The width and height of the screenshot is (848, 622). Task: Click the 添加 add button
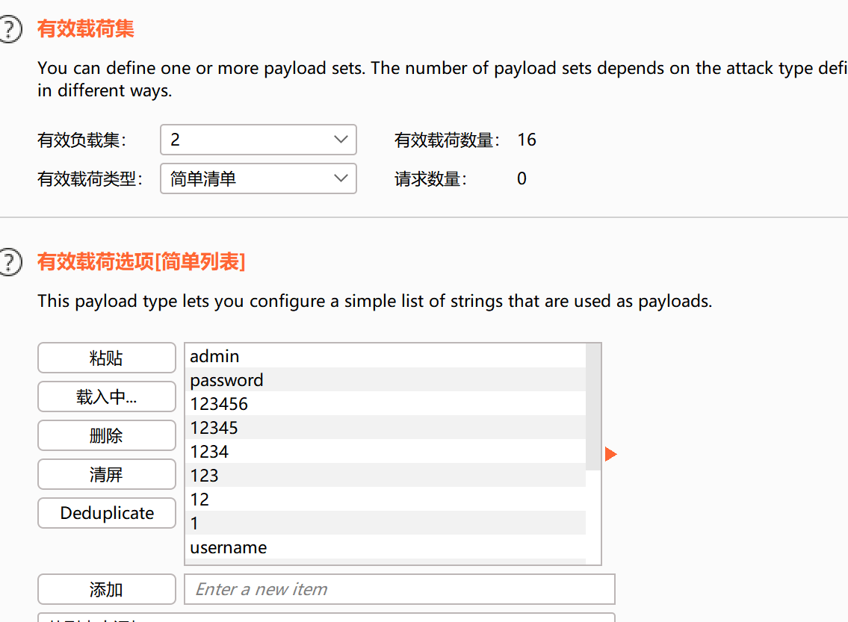pos(106,590)
